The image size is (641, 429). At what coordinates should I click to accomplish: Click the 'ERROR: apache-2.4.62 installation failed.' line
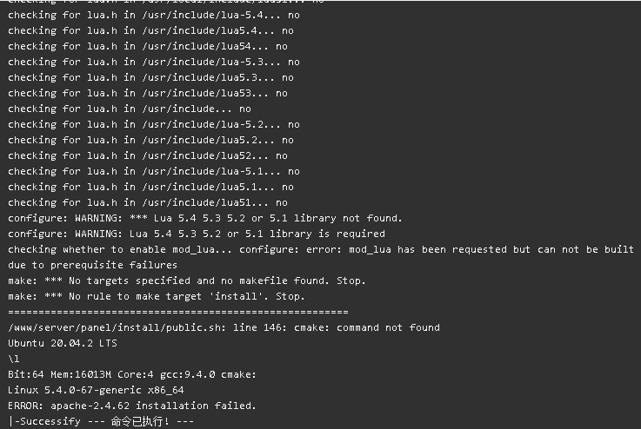pos(132,406)
